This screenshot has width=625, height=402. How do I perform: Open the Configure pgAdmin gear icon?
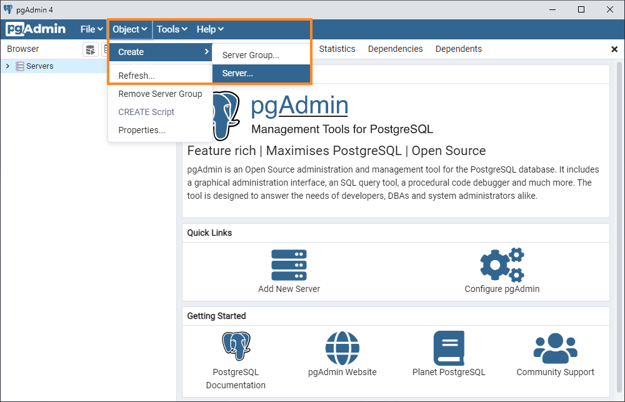(x=502, y=264)
